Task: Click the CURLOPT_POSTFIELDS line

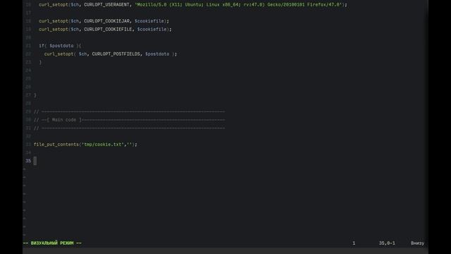Action: pos(111,54)
